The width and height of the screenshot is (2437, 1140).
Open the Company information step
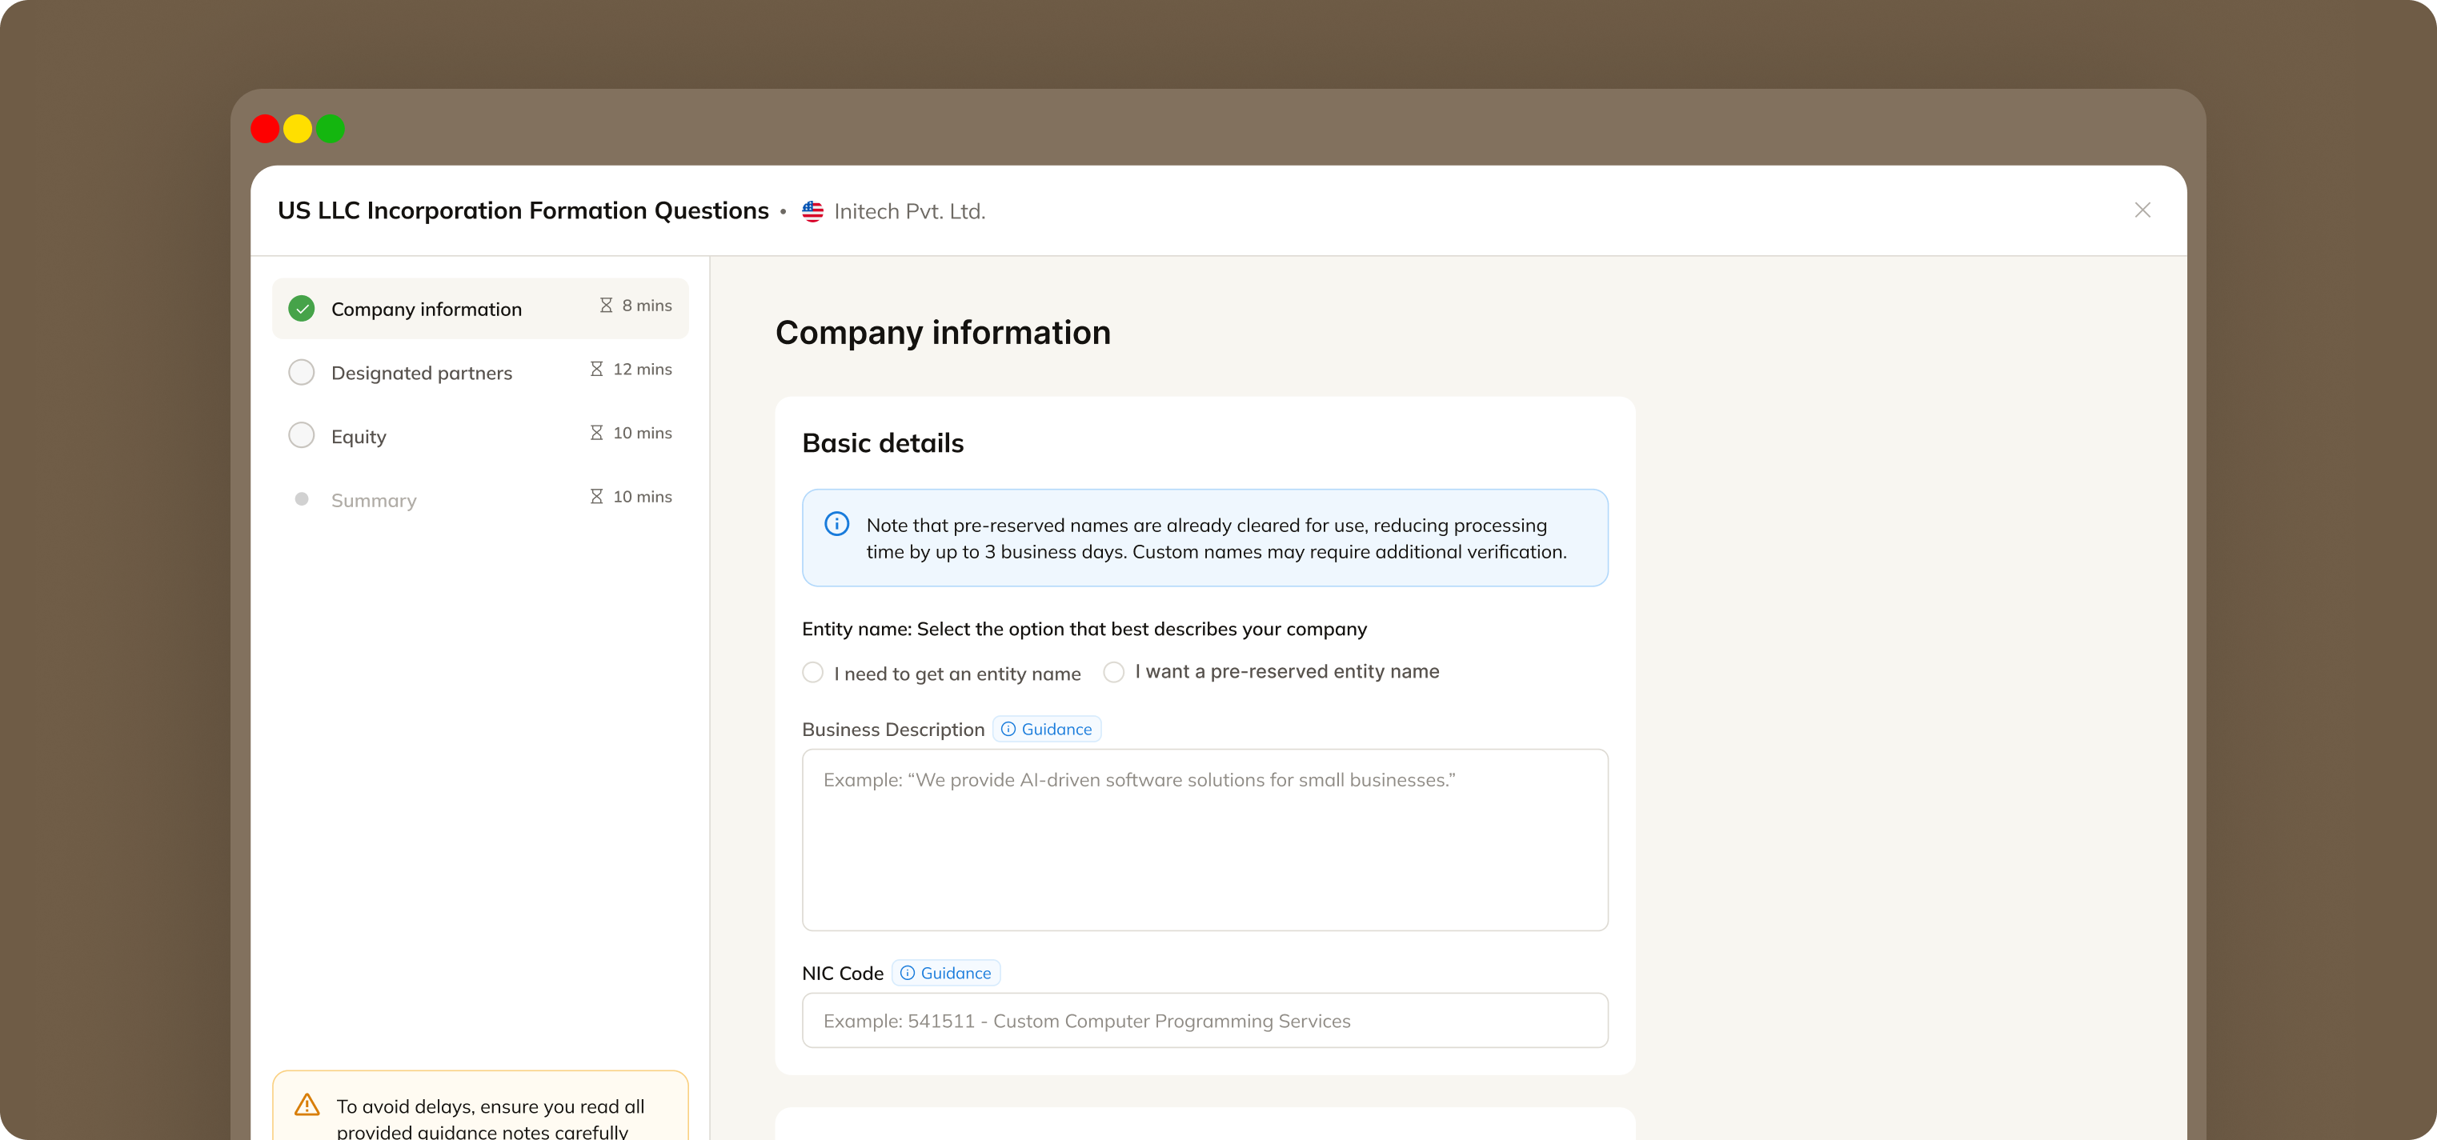479,308
